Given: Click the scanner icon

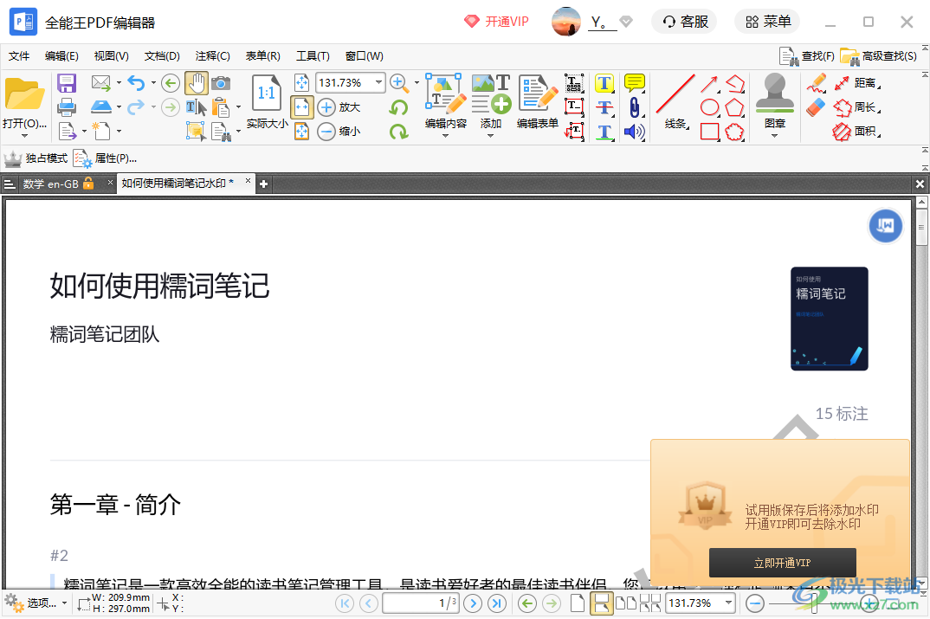Looking at the screenshot, I should coord(101,107).
